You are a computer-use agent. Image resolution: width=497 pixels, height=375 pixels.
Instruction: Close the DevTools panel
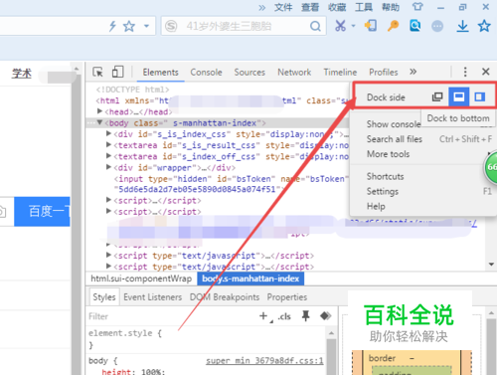pos(486,72)
